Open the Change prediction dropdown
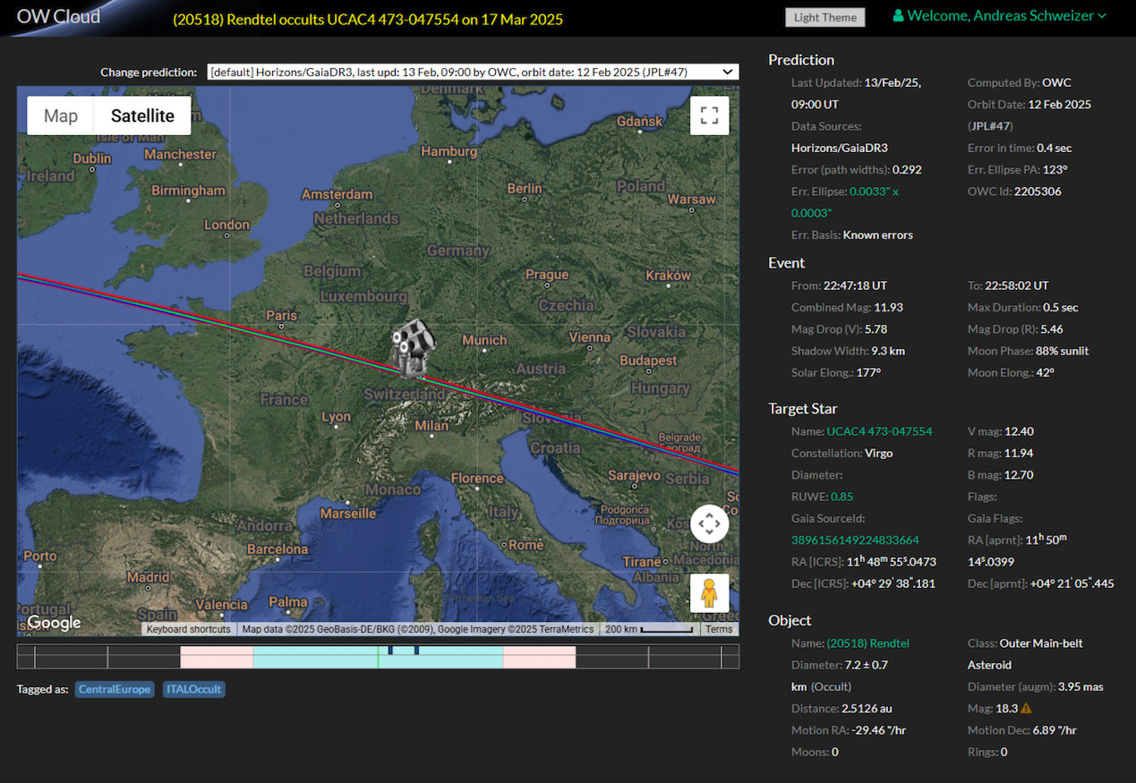Image resolution: width=1136 pixels, height=783 pixels. click(x=473, y=72)
